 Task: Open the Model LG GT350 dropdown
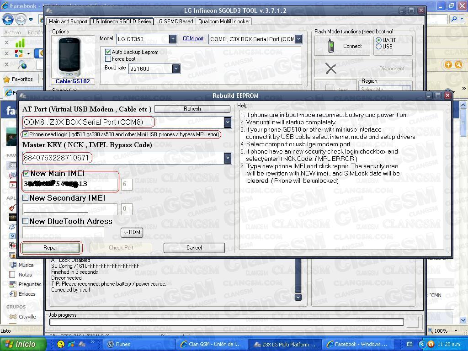[172, 39]
